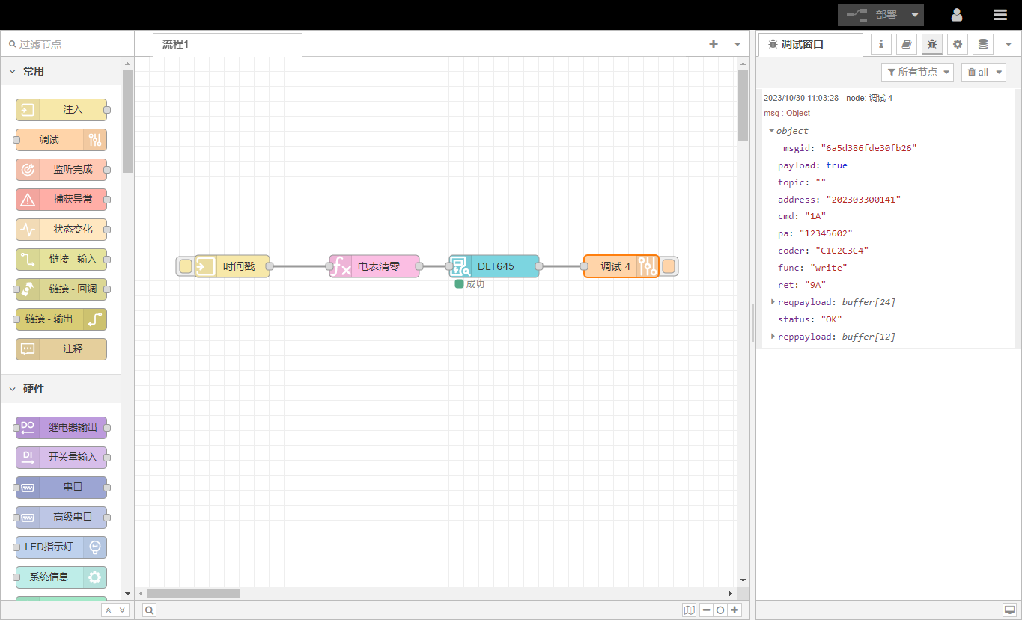Click the 部署 deploy button
Viewport: 1022px width, 620px height.
pyautogui.click(x=873, y=15)
